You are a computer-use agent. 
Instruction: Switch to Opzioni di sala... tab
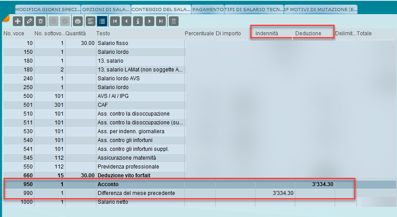coord(106,9)
